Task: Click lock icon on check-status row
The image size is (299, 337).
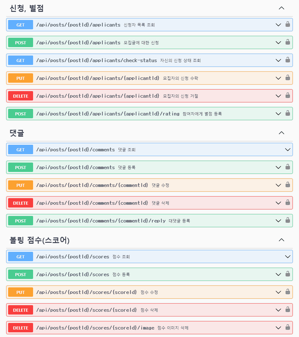Action: point(287,60)
